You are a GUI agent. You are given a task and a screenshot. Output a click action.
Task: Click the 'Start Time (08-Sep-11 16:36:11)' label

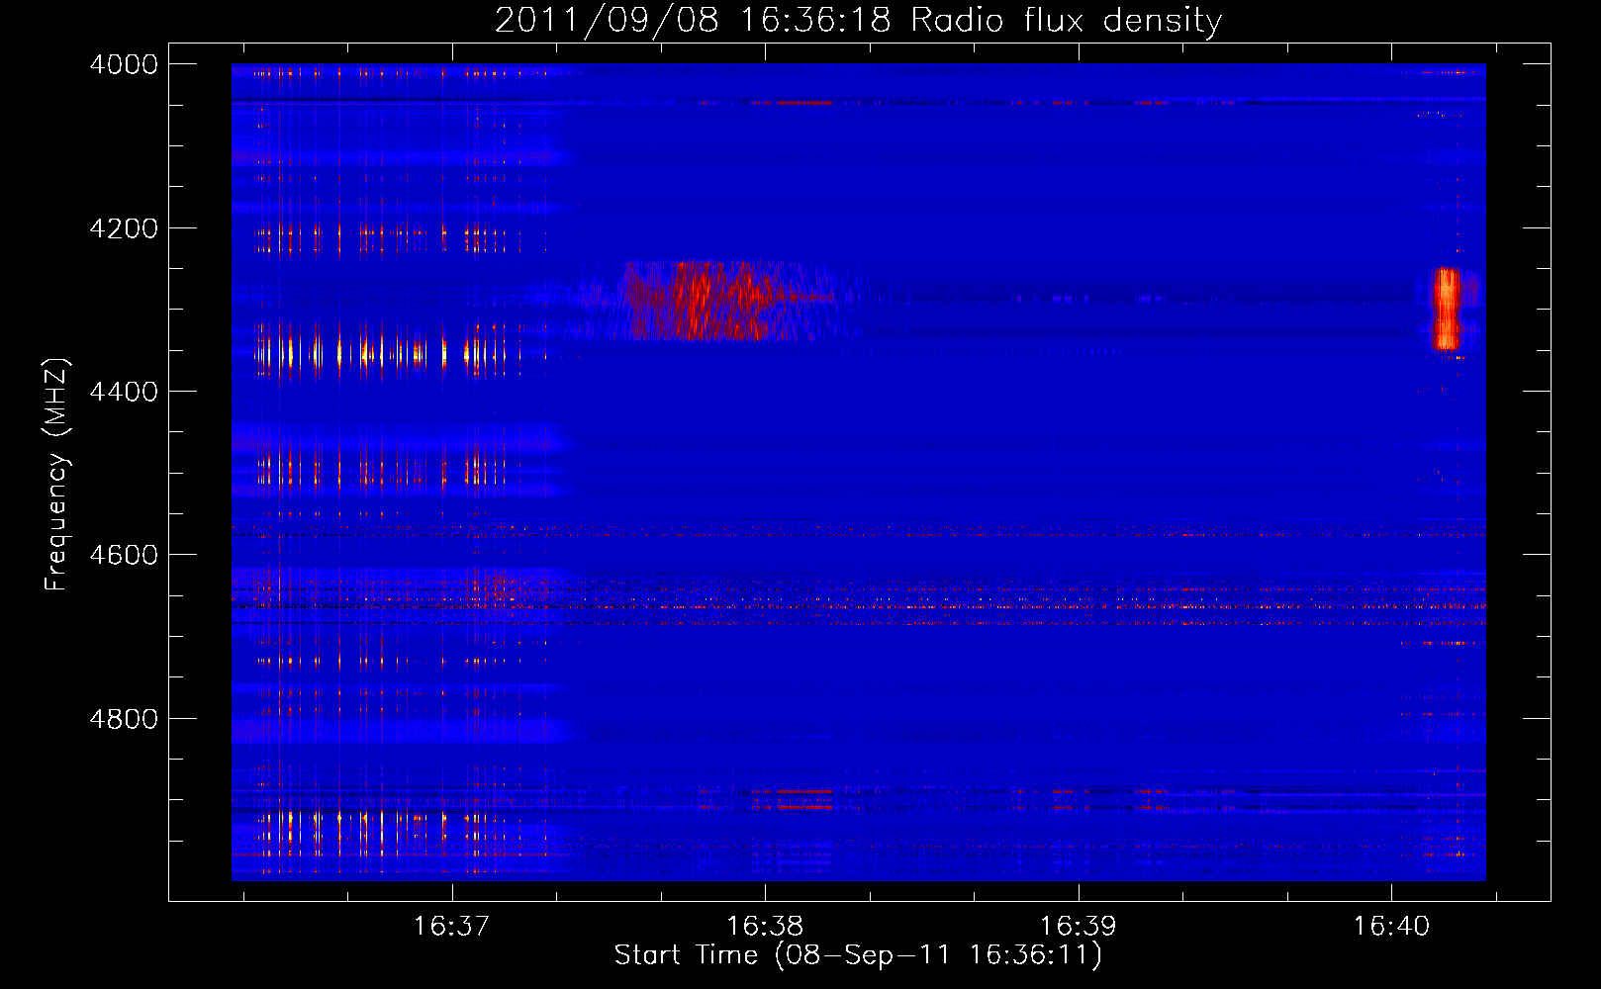(x=858, y=955)
